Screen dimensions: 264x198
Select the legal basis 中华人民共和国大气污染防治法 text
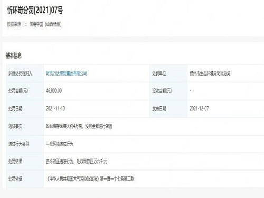(73, 179)
